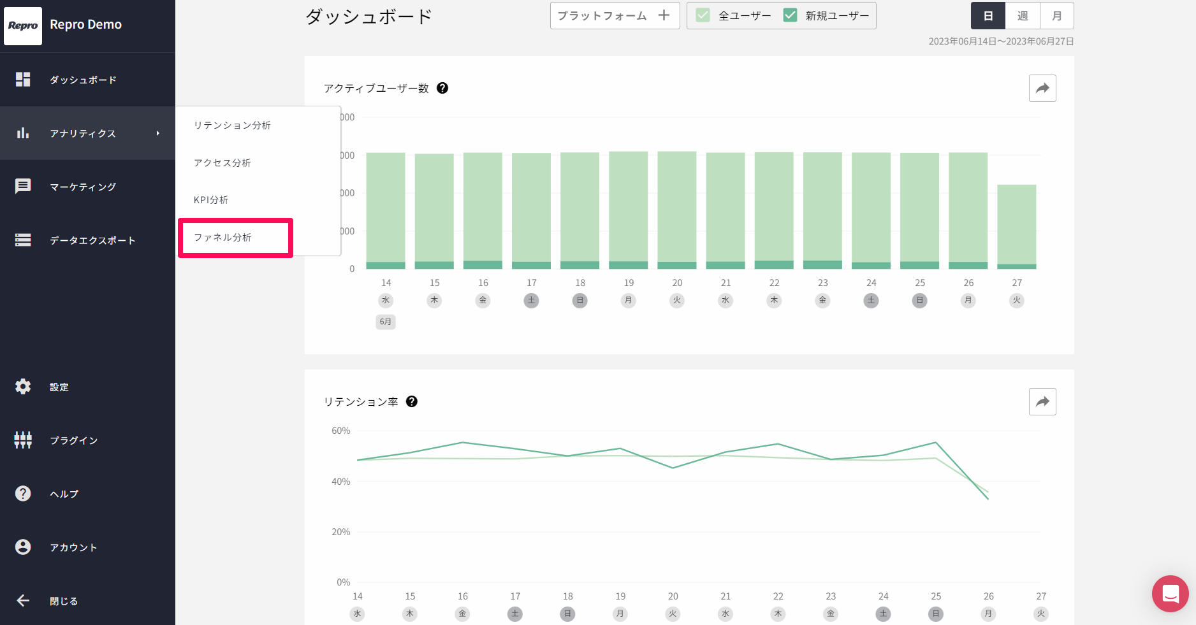Viewport: 1196px width, 625px height.
Task: Click the retention line peak at June 25
Action: pyautogui.click(x=936, y=442)
